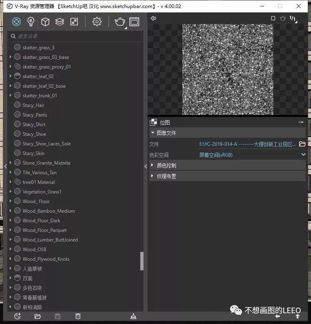
Task: Select Stacy_Pants material
Action: point(35,115)
